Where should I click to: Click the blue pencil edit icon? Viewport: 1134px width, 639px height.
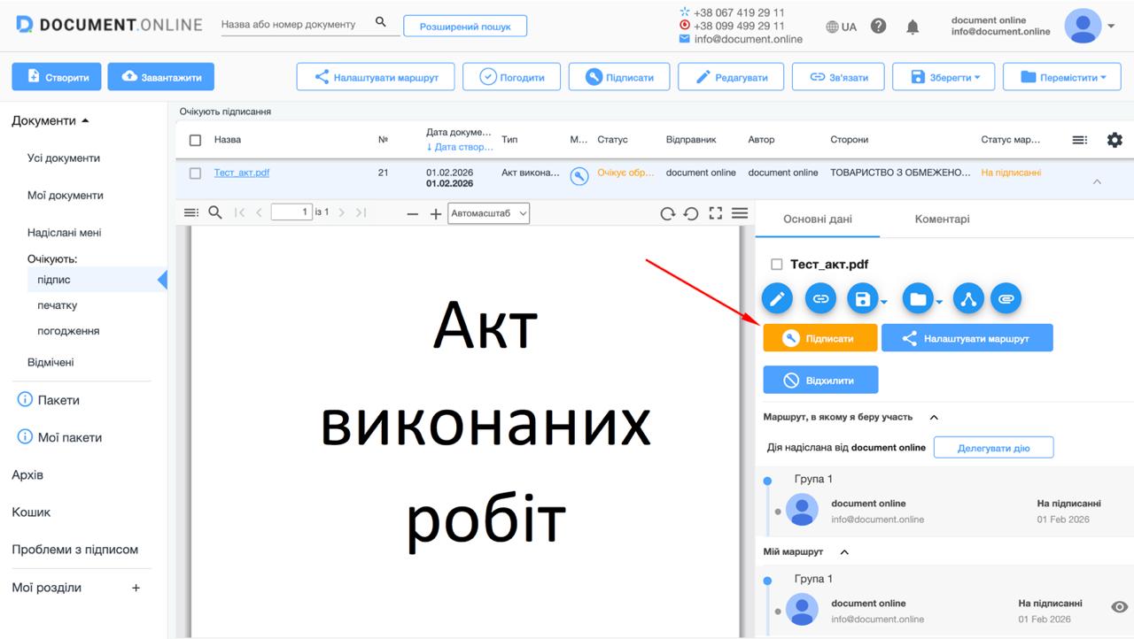coord(777,299)
